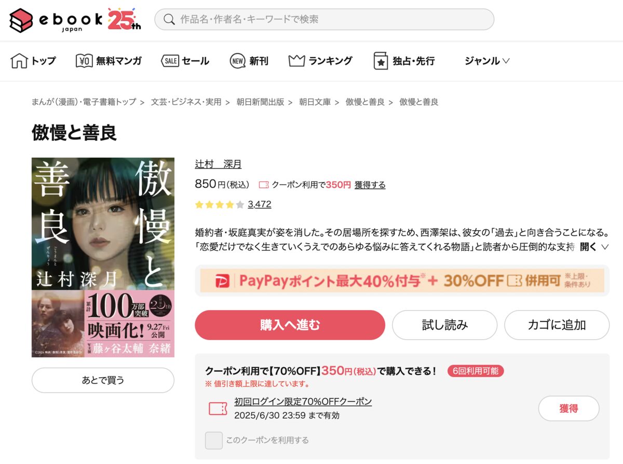The width and height of the screenshot is (623, 464).
Task: Click the red coupon ticket icon
Action: (218, 409)
